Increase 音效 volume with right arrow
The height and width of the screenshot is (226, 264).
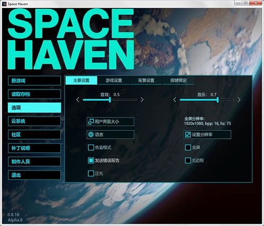pos(142,100)
